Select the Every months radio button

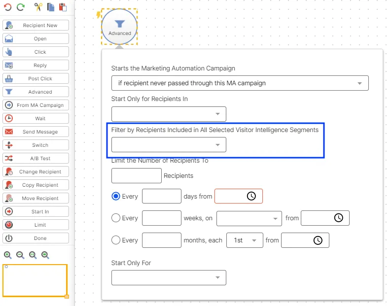[116, 240]
